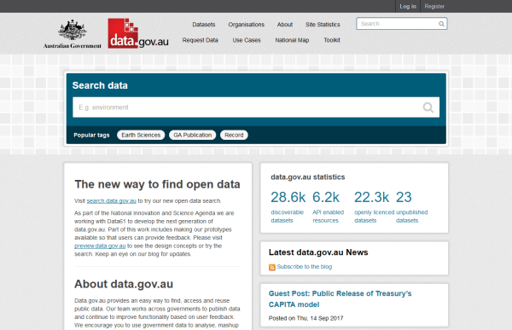Image resolution: width=512 pixels, height=330 pixels.
Task: Click the 28.6k discoverable datasets statistic
Action: point(288,206)
